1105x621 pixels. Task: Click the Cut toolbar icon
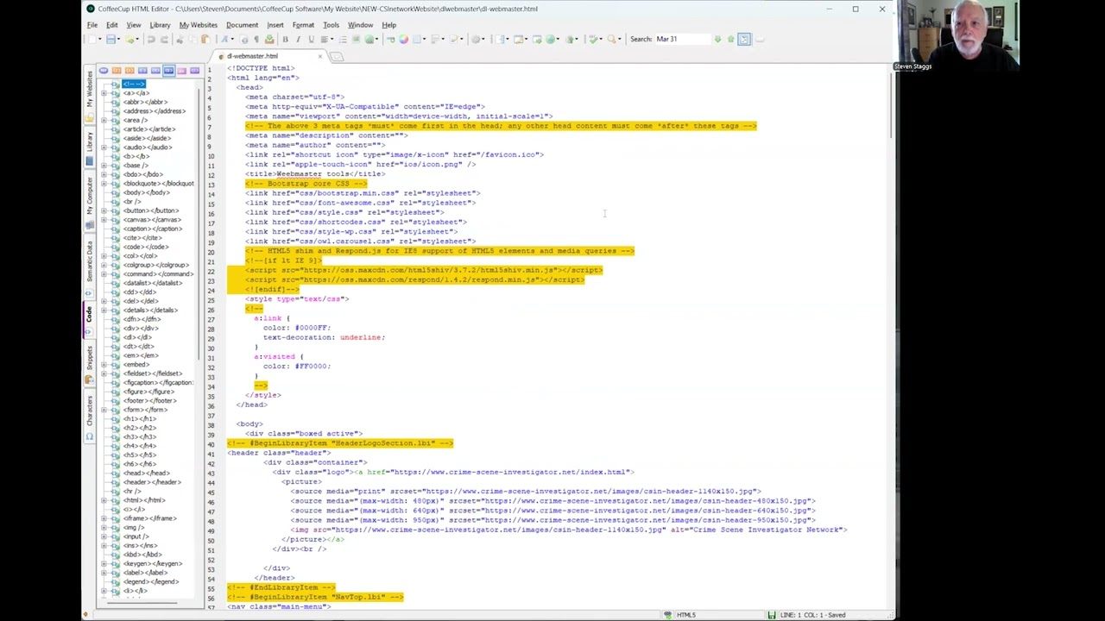click(180, 39)
